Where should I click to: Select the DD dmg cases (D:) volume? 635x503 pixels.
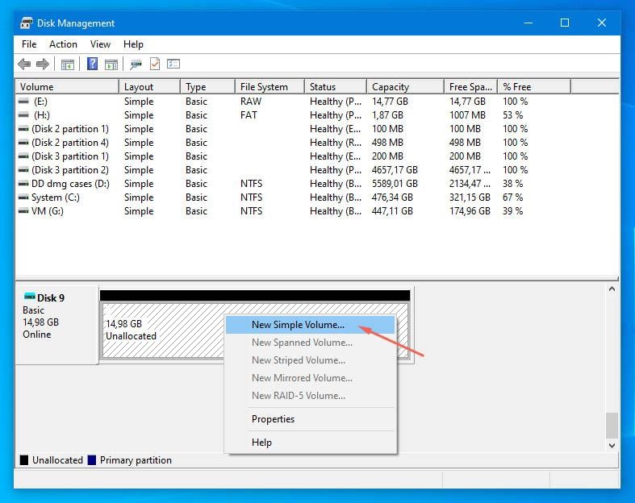coord(69,184)
